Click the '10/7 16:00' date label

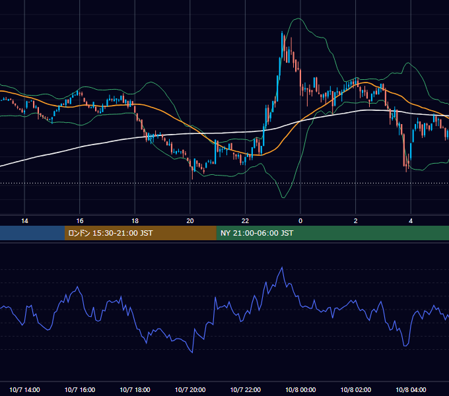point(80,389)
